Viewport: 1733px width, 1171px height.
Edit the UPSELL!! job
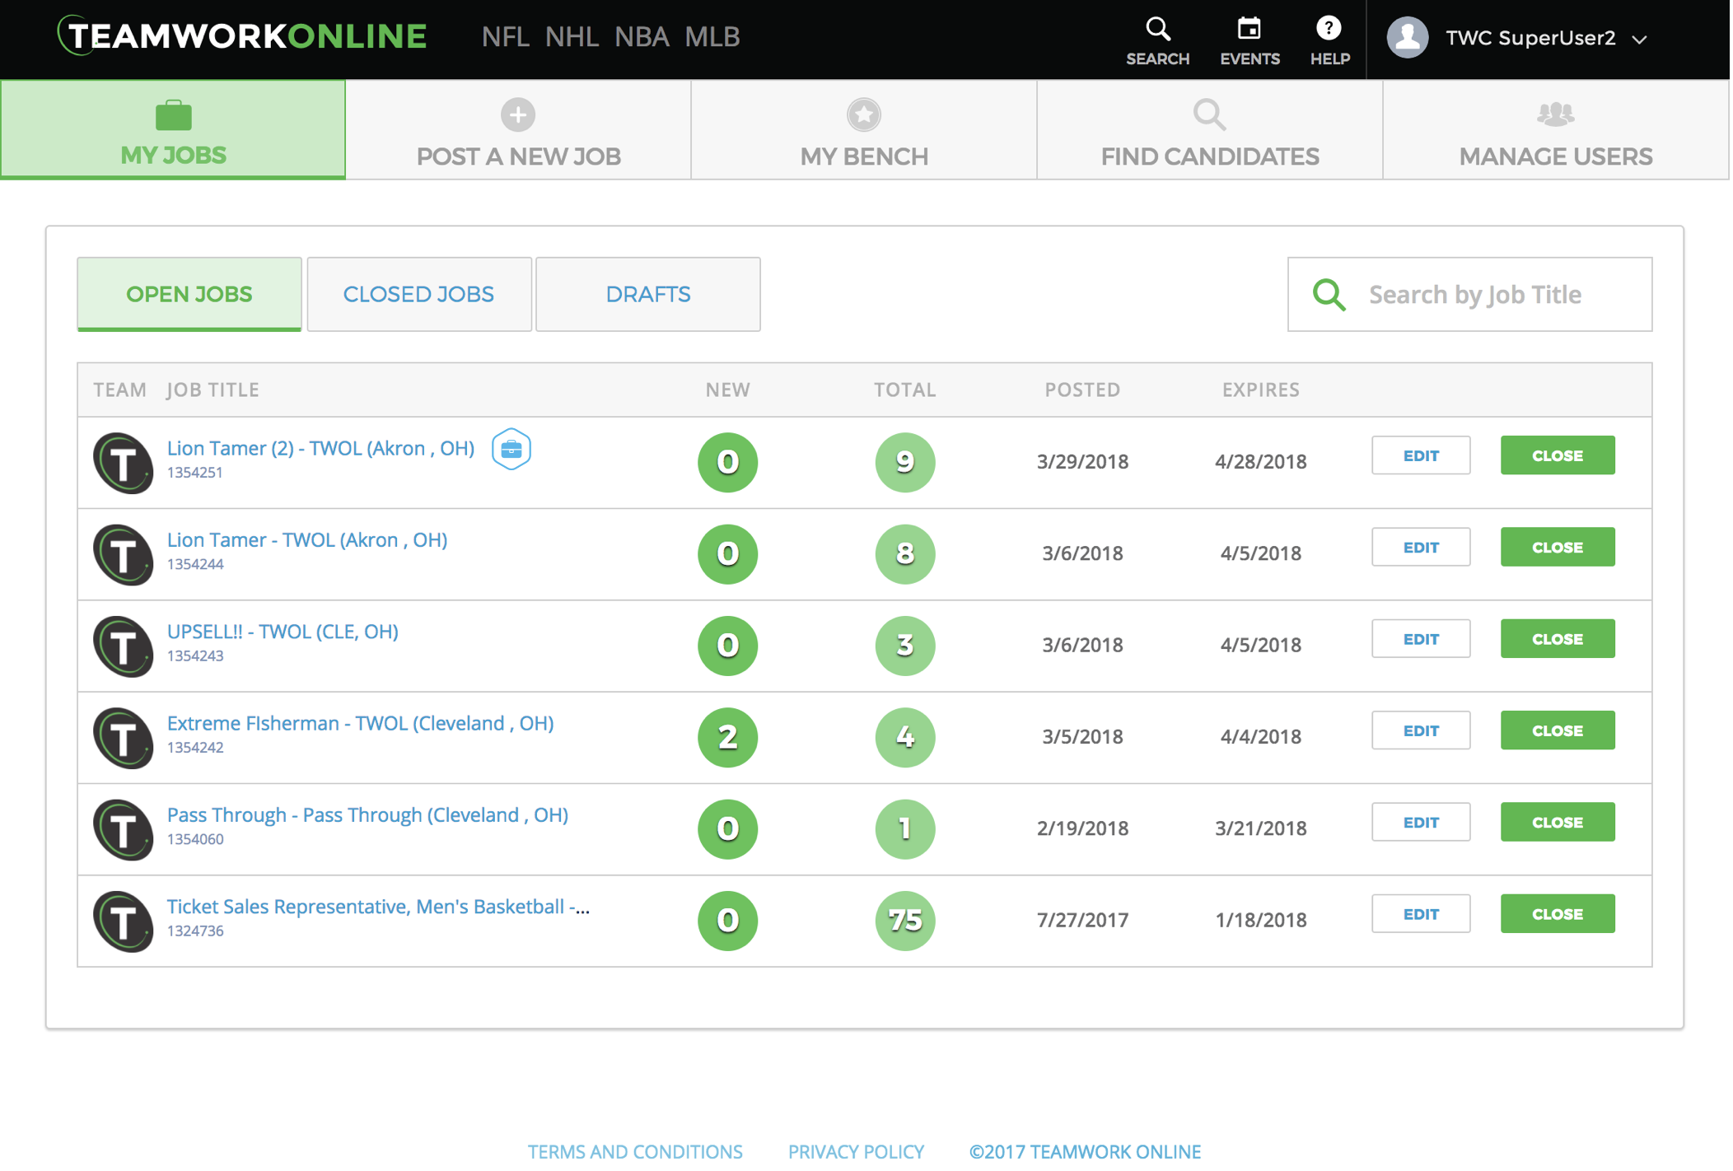tap(1420, 639)
